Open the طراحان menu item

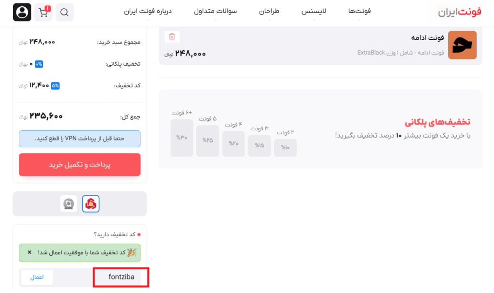[x=270, y=11]
